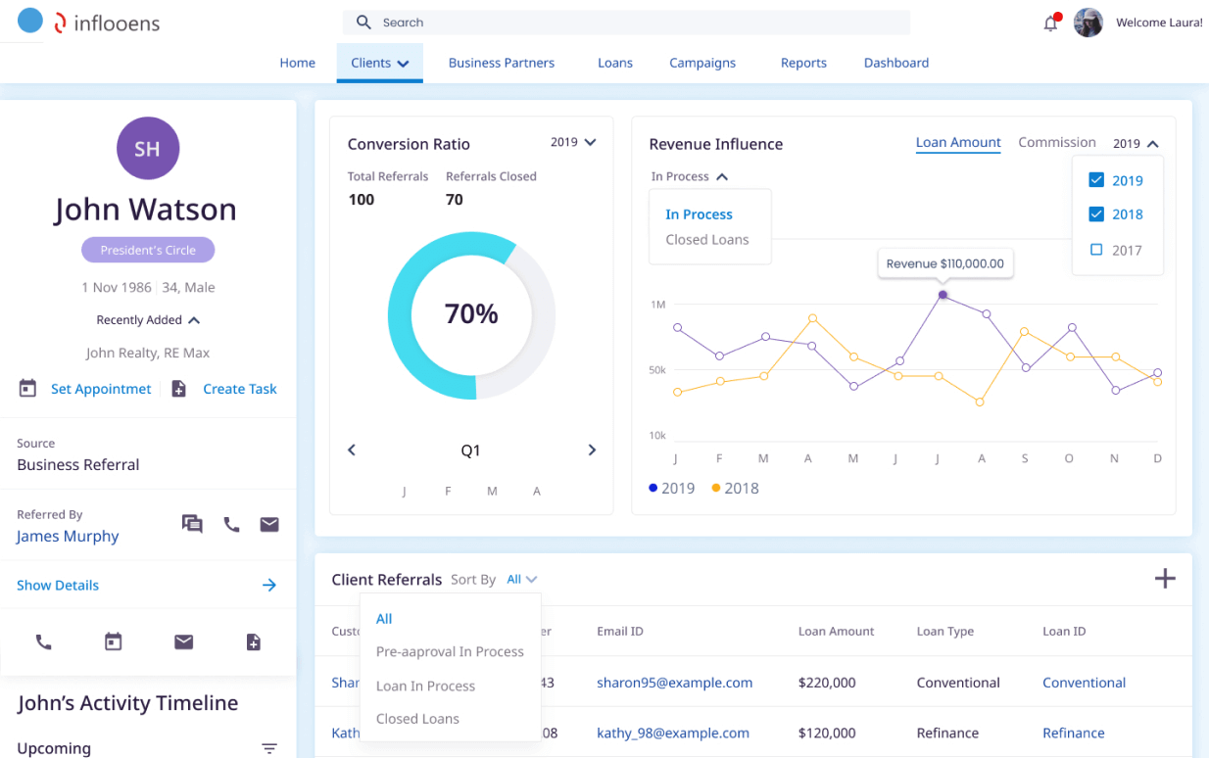Select Closed Loans in the Sort By menu
Image resolution: width=1209 pixels, height=758 pixels.
[x=417, y=718]
